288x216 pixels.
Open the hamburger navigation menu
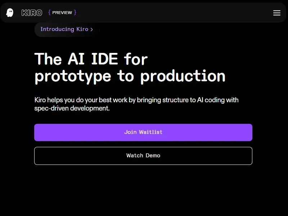pos(276,13)
